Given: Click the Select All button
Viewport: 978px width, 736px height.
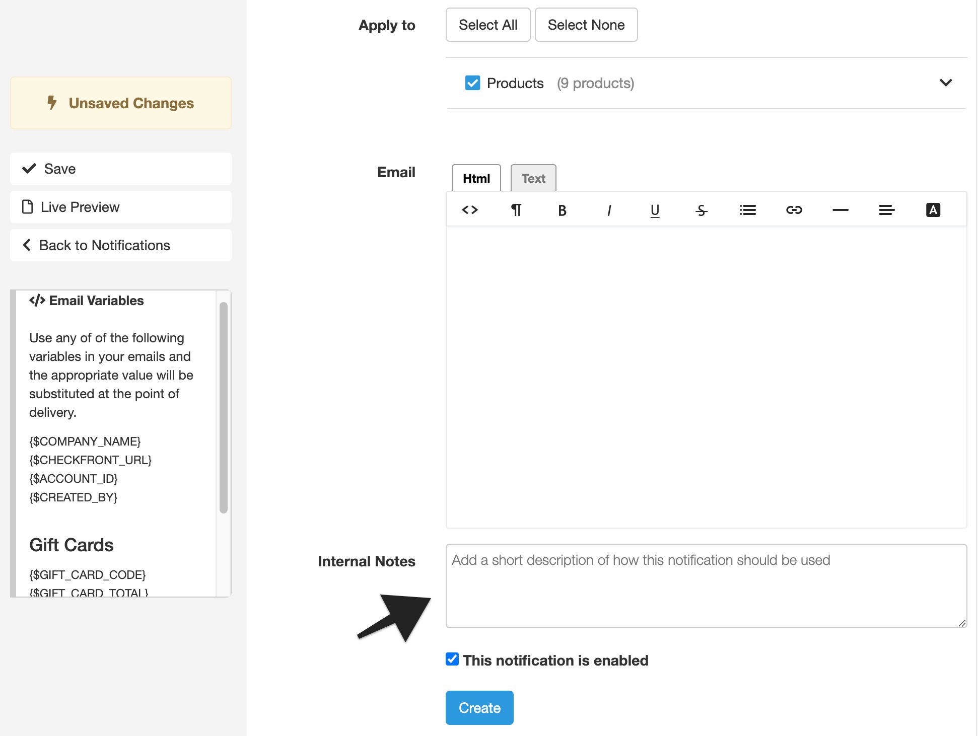Looking at the screenshot, I should pos(488,25).
